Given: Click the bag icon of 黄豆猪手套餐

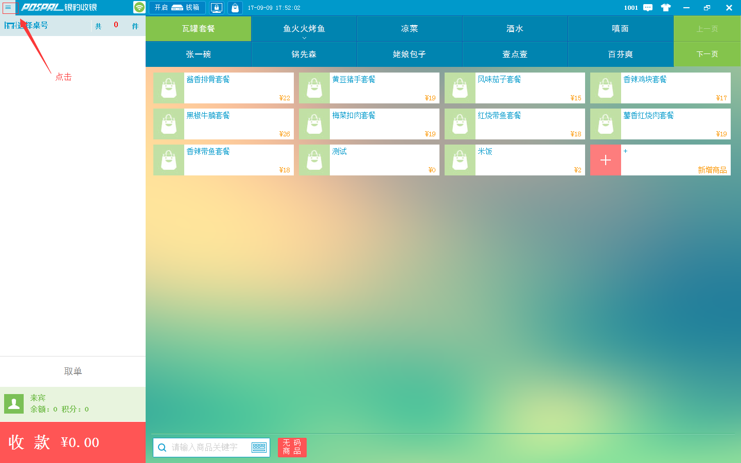Looking at the screenshot, I should tap(314, 88).
